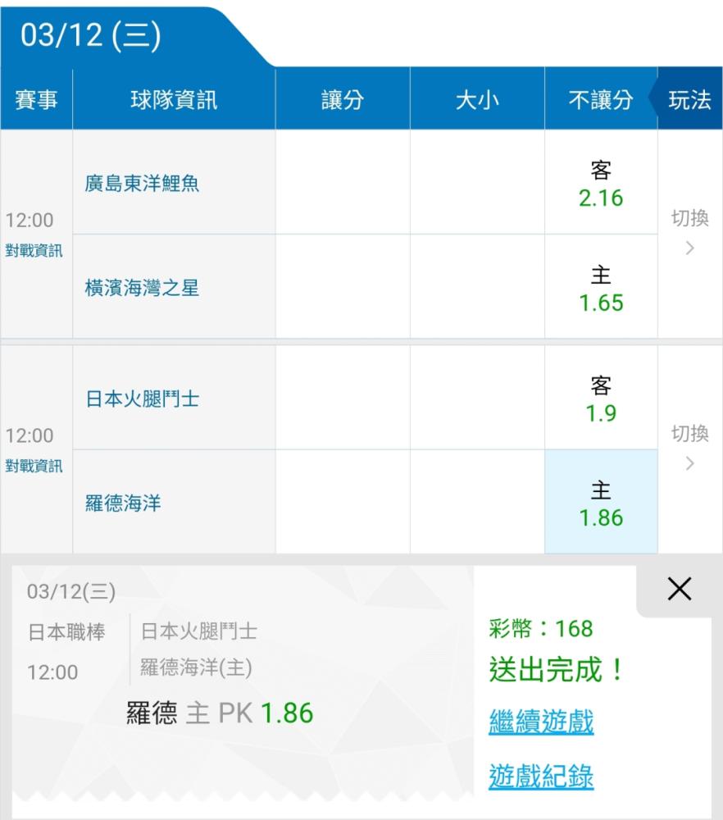Click the 不讓分 column header
The height and width of the screenshot is (820, 723).
(601, 99)
